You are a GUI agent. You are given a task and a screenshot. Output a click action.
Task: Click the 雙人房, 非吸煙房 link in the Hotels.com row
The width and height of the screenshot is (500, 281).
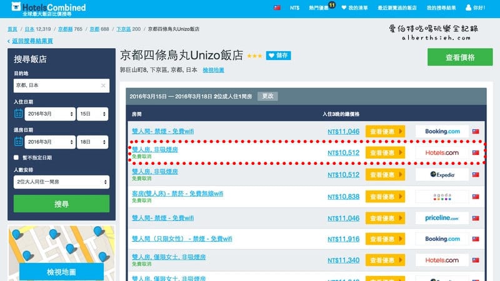pos(155,149)
